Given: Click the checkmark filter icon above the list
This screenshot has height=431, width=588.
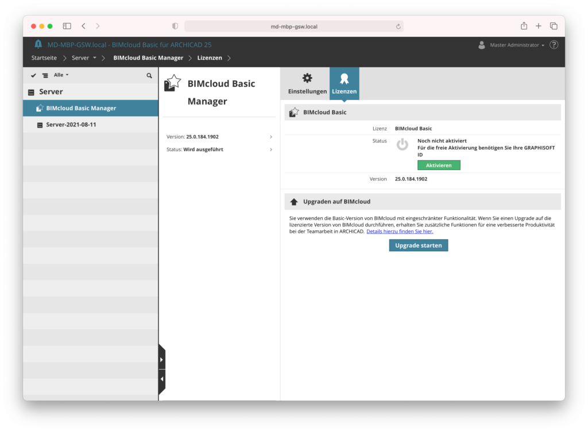Looking at the screenshot, I should pyautogui.click(x=33, y=75).
